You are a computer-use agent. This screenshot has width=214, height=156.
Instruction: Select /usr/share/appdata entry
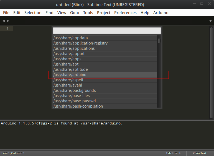105,38
